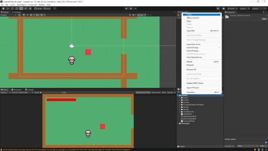Choose Open C# Project entry
Image resolution: width=268 pixels, height=151 pixels.
click(201, 88)
